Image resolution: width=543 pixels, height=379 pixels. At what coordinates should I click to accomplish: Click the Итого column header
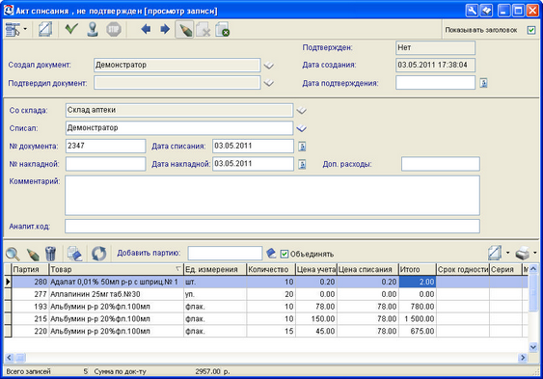tap(418, 269)
